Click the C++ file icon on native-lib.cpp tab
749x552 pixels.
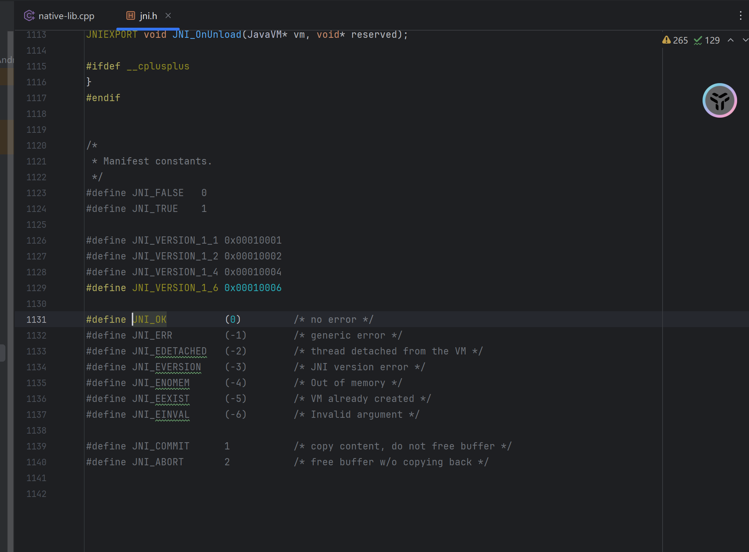click(29, 15)
